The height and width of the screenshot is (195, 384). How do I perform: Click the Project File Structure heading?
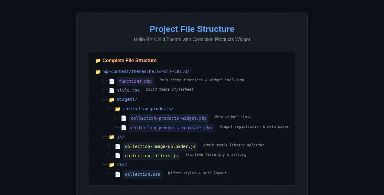click(x=192, y=29)
